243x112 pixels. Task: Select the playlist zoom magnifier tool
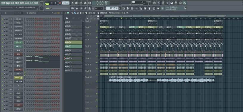click(x=92, y=13)
